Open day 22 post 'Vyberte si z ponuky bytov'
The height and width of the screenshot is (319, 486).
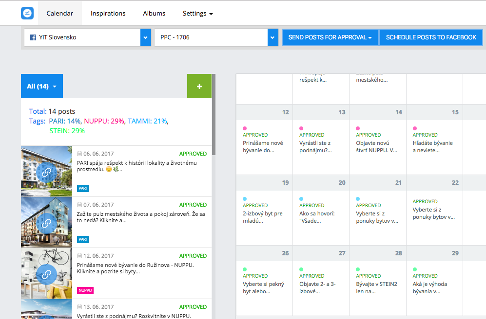434,213
